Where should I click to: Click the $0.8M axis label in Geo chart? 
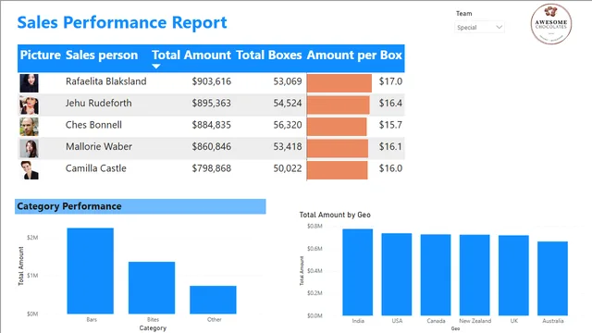[314, 226]
